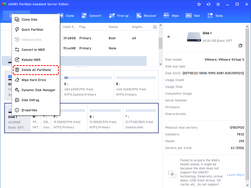This screenshot has height=188, width=251.
Task: Click the Rebuild MBR icon
Action: (17, 60)
